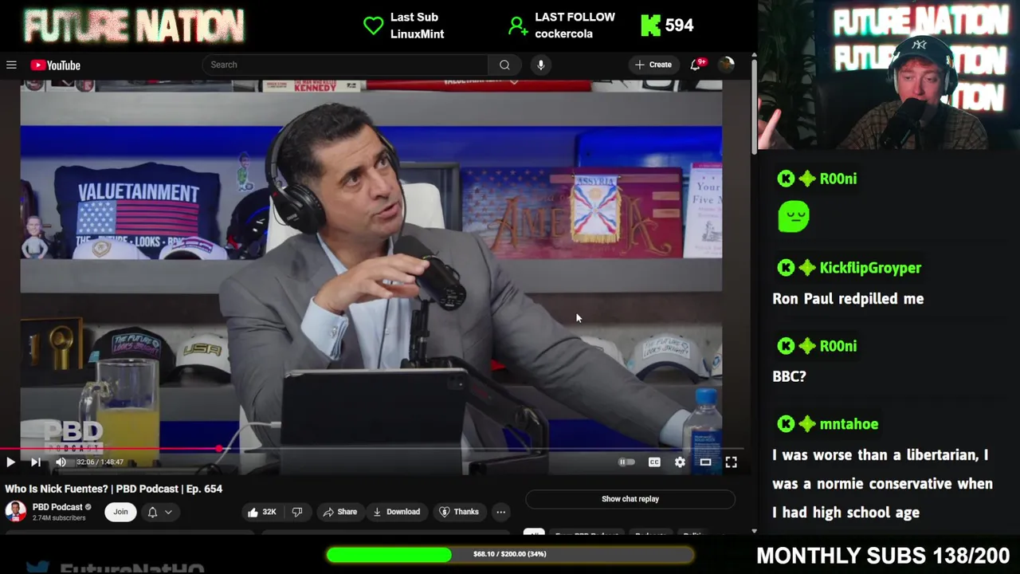Image resolution: width=1020 pixels, height=574 pixels.
Task: Click the 32:06 / 1:48:47 time display
Action: click(100, 462)
